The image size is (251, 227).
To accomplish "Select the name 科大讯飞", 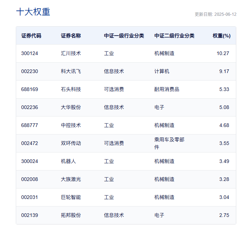I will (x=71, y=71).
